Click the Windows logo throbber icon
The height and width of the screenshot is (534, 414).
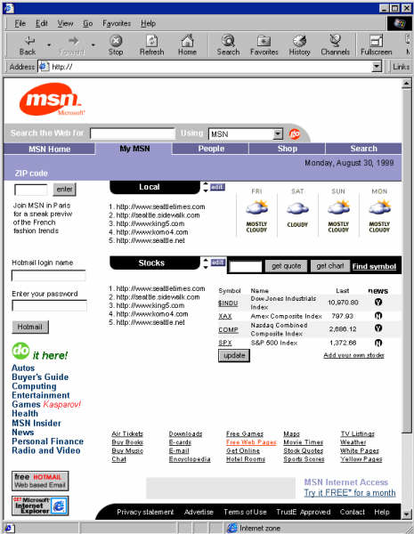click(400, 23)
